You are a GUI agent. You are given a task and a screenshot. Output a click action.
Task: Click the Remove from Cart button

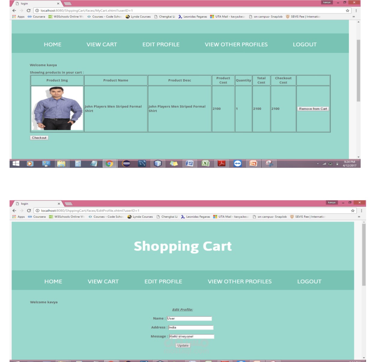(x=313, y=109)
